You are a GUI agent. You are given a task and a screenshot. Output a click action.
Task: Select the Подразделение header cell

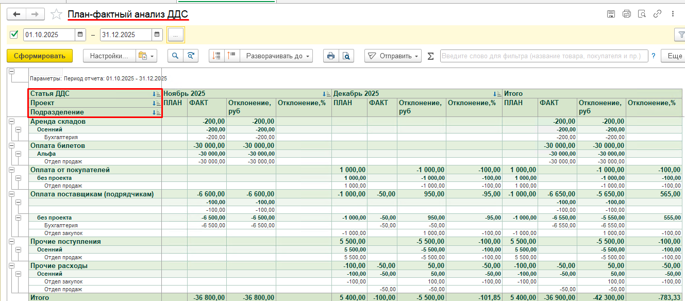pos(95,112)
